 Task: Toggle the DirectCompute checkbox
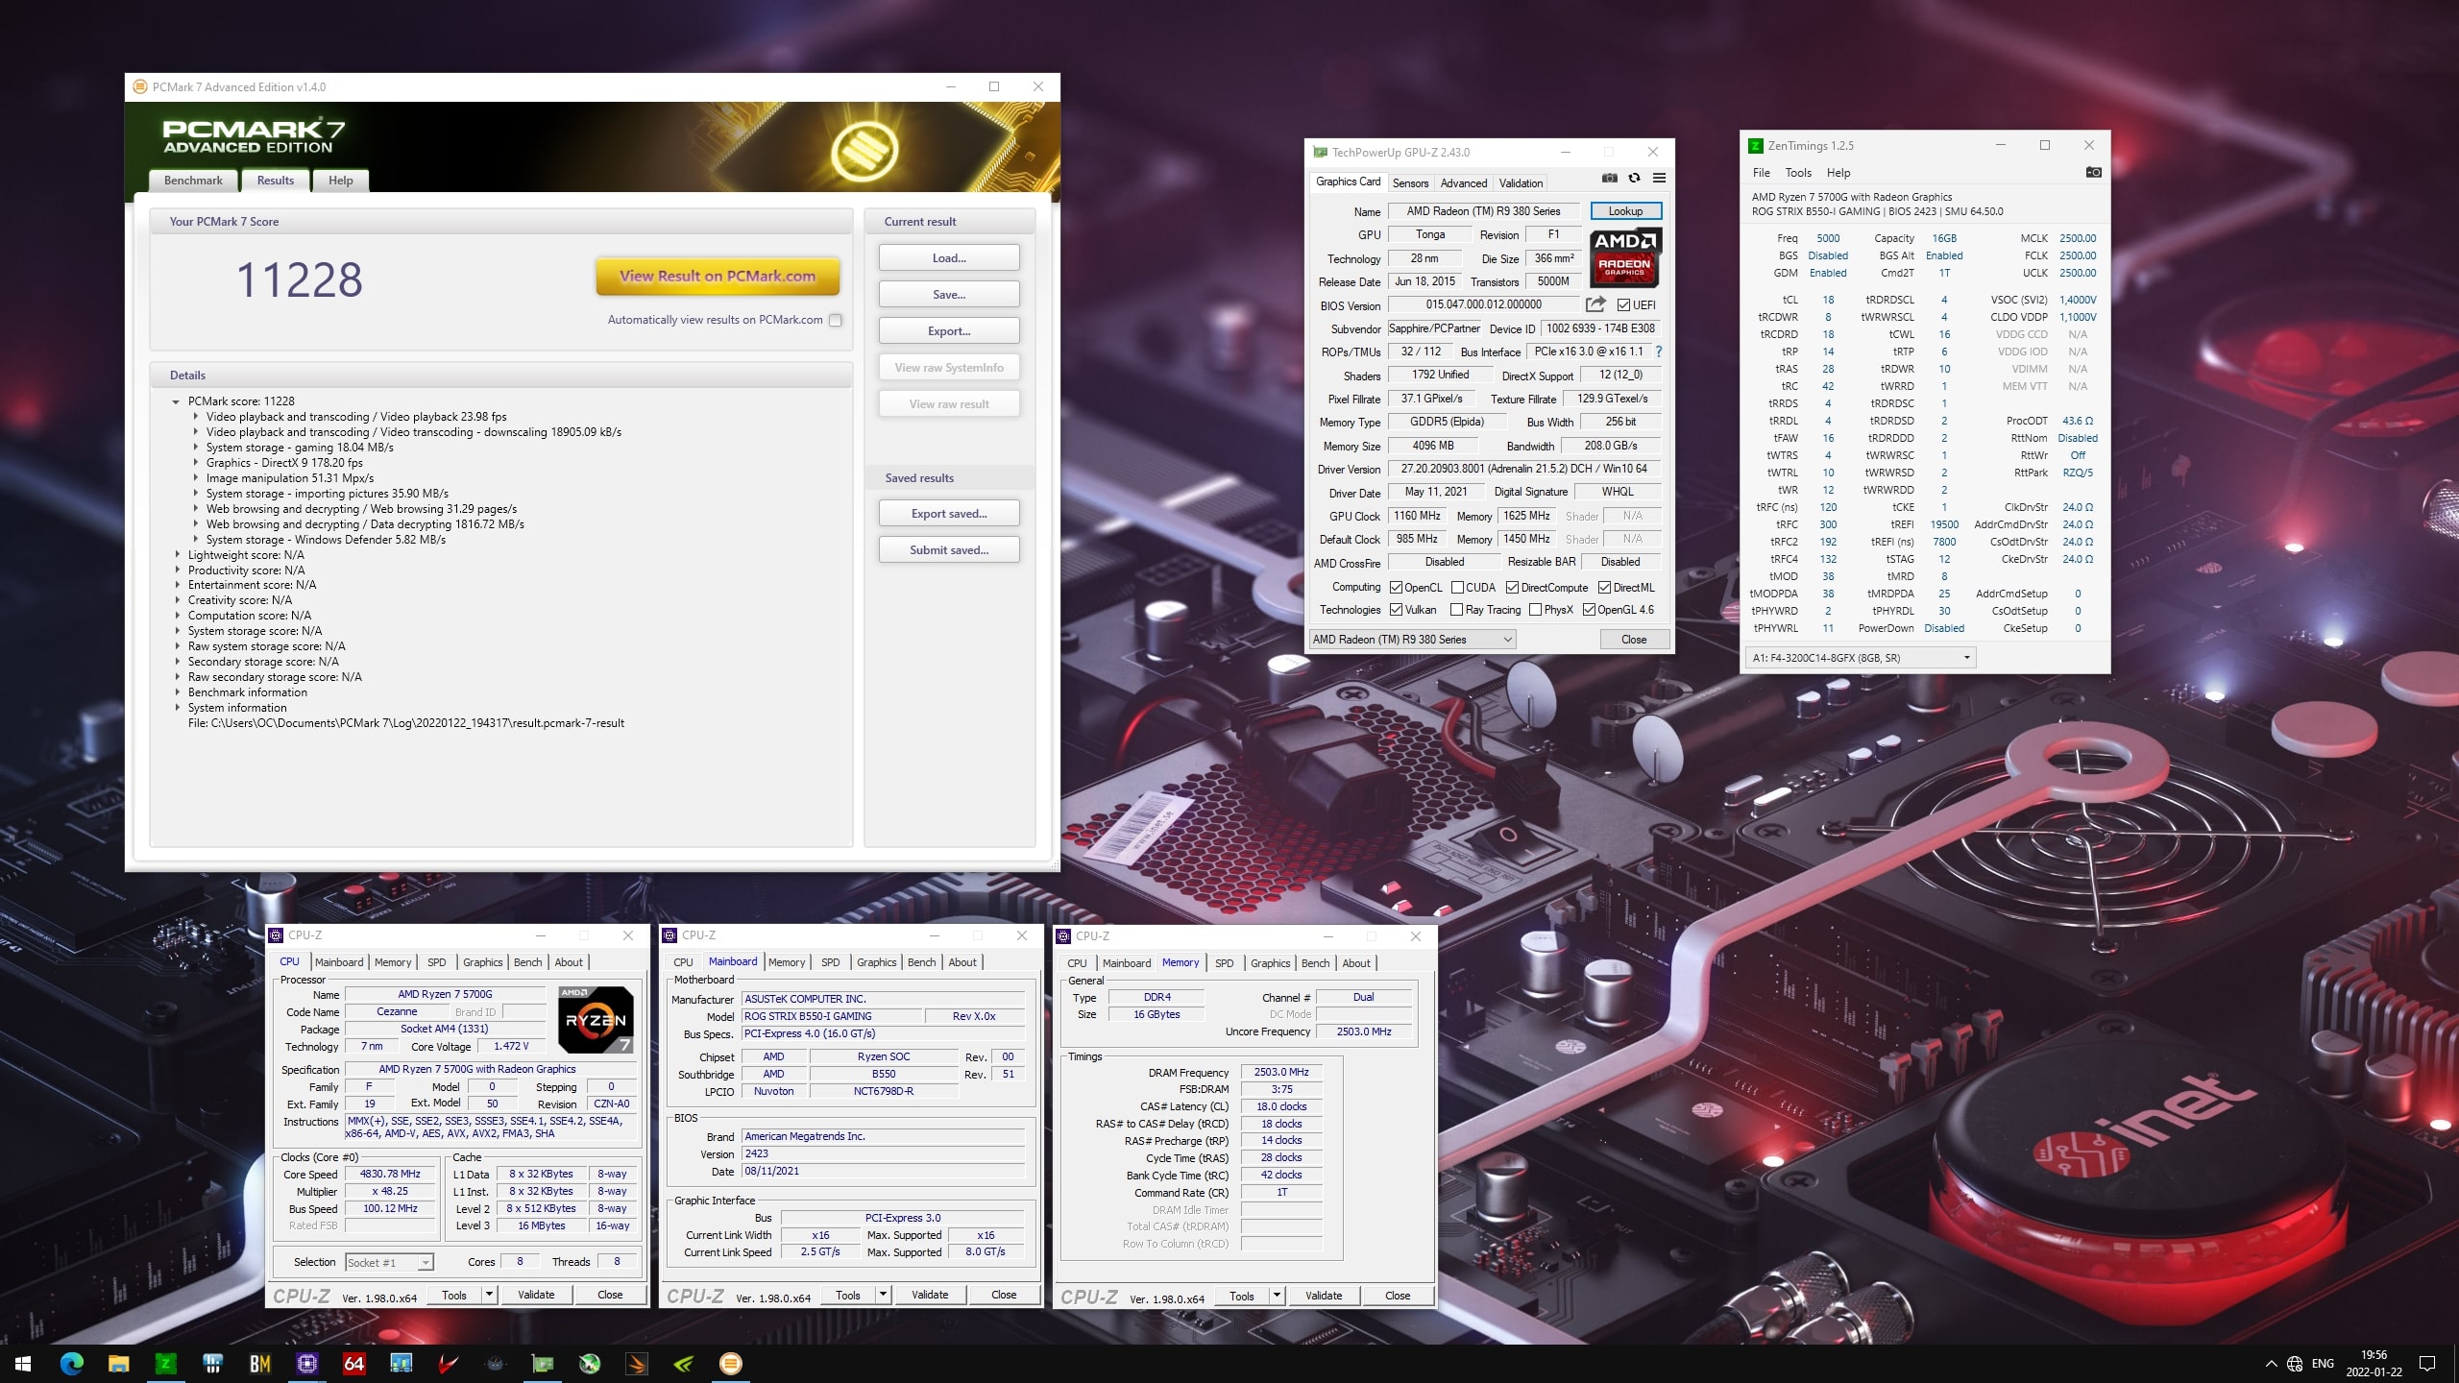pyautogui.click(x=1512, y=587)
